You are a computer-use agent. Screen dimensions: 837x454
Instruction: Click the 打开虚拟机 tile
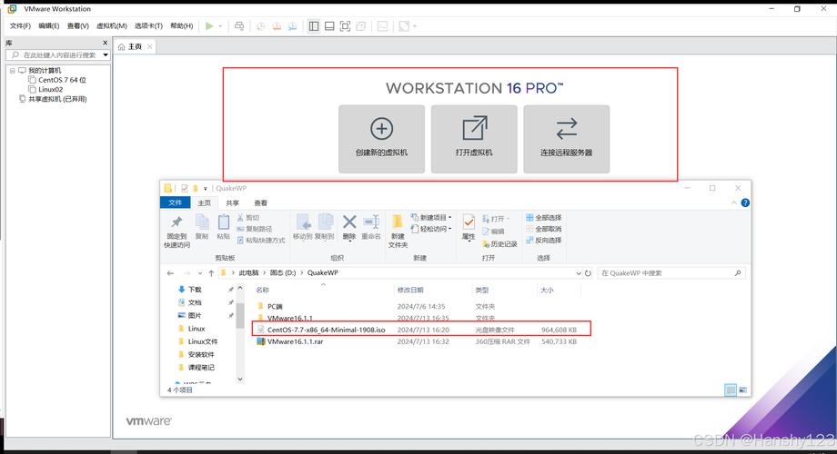[x=474, y=139]
